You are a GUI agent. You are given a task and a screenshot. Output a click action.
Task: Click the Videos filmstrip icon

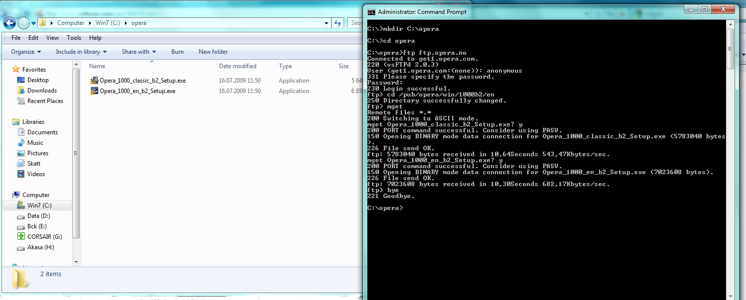pos(21,174)
